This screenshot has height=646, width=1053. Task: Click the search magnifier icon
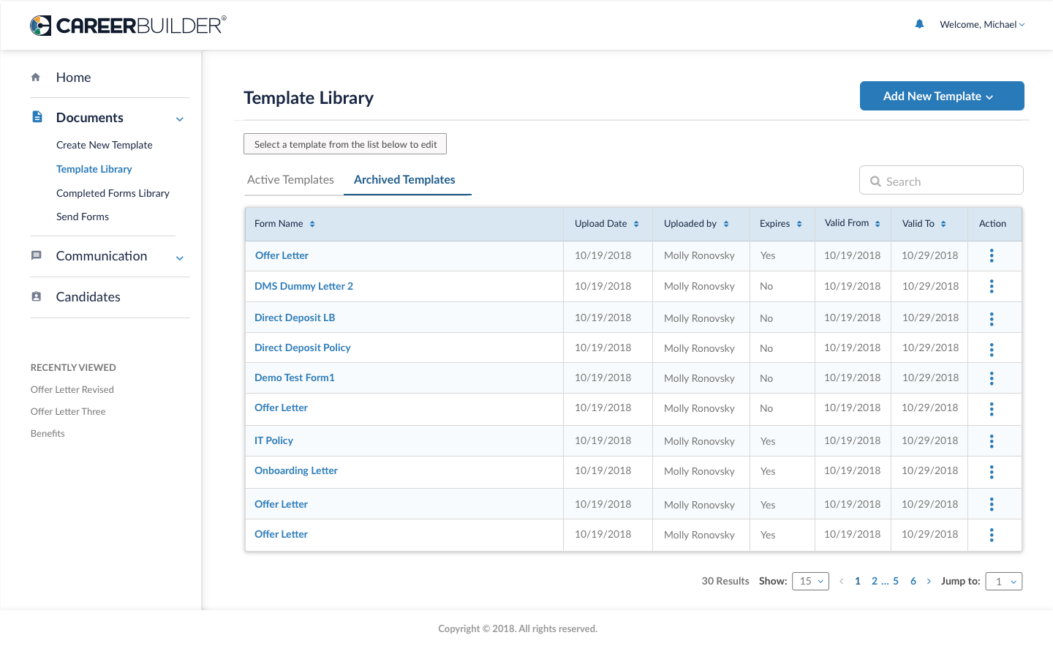(875, 181)
